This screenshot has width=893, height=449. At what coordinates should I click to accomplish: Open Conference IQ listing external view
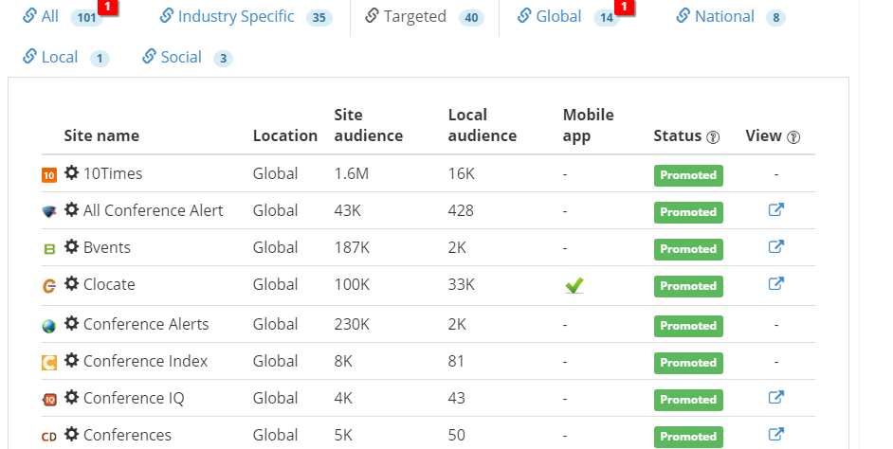coord(776,397)
